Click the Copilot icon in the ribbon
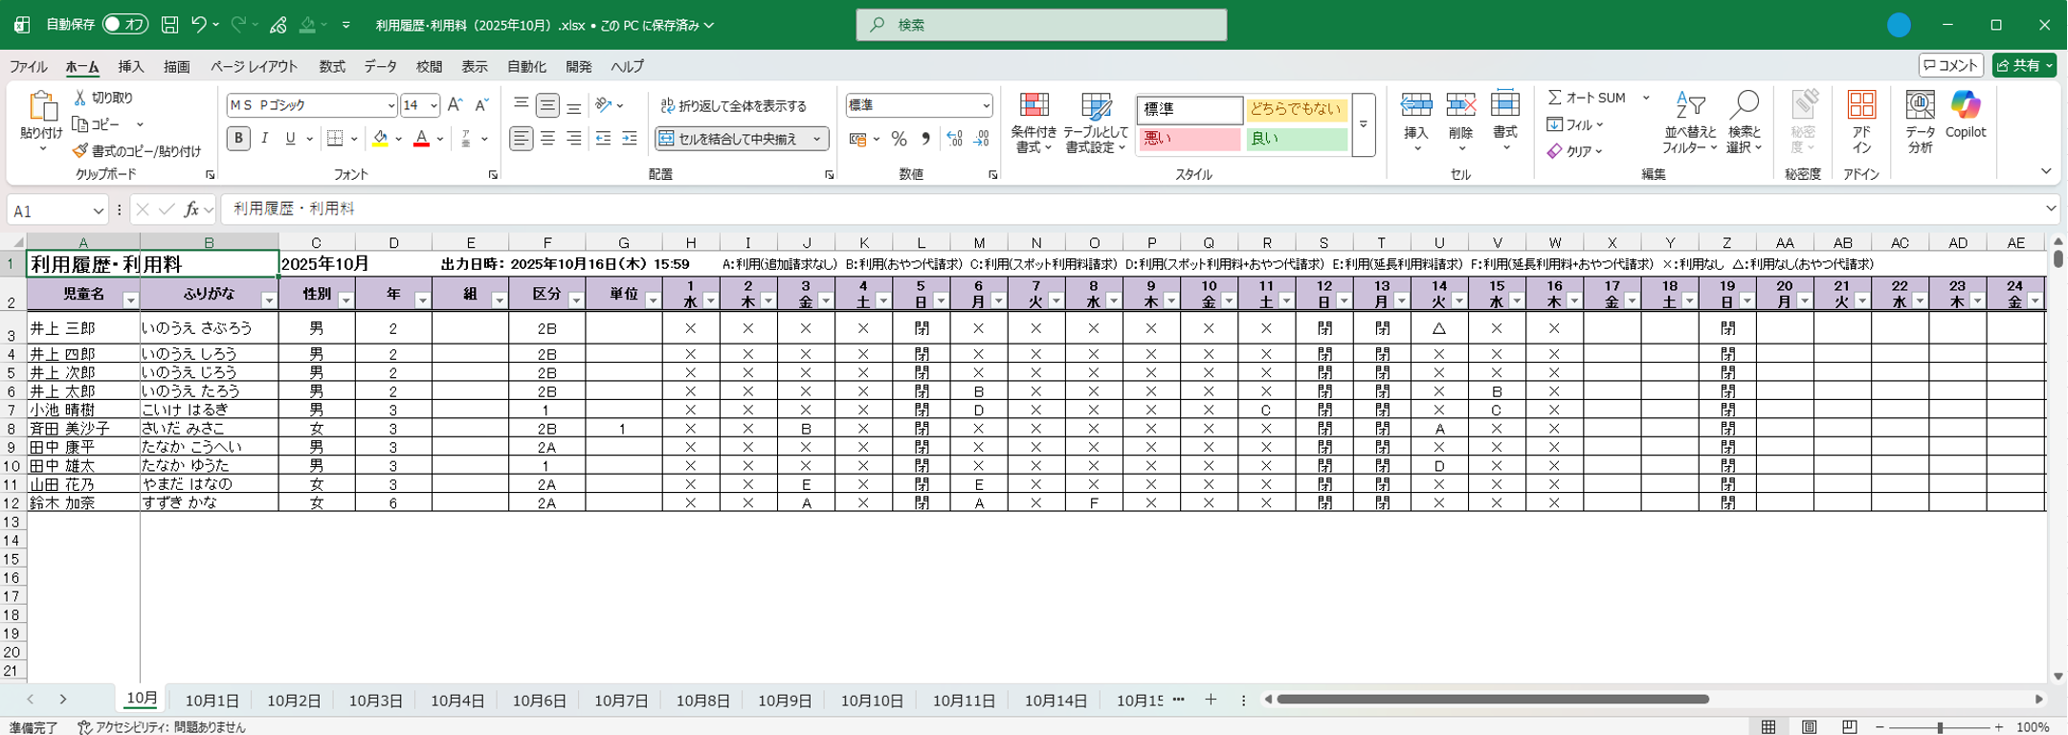The image size is (2068, 735). tap(1965, 115)
